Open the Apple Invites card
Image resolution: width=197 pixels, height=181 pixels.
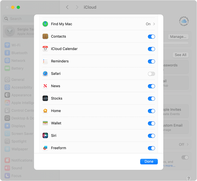point(176,111)
